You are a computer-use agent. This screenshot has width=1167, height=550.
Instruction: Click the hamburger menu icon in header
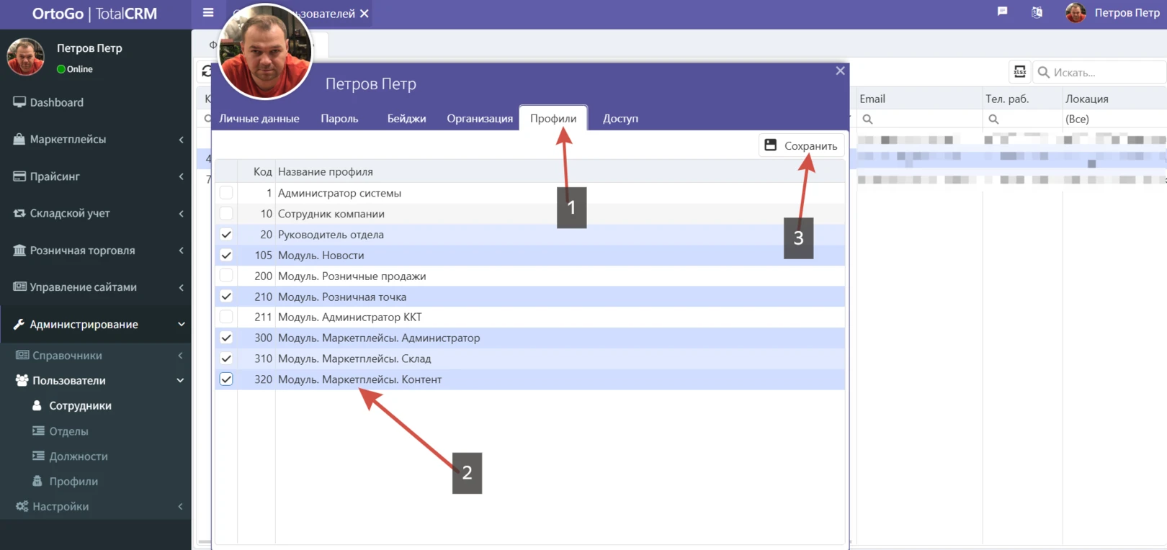point(208,12)
